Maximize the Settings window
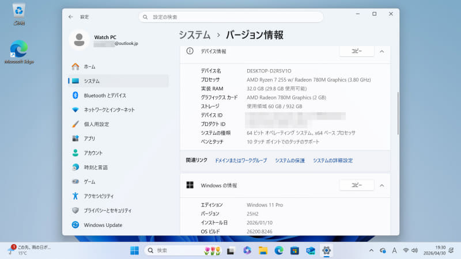 pyautogui.click(x=374, y=14)
